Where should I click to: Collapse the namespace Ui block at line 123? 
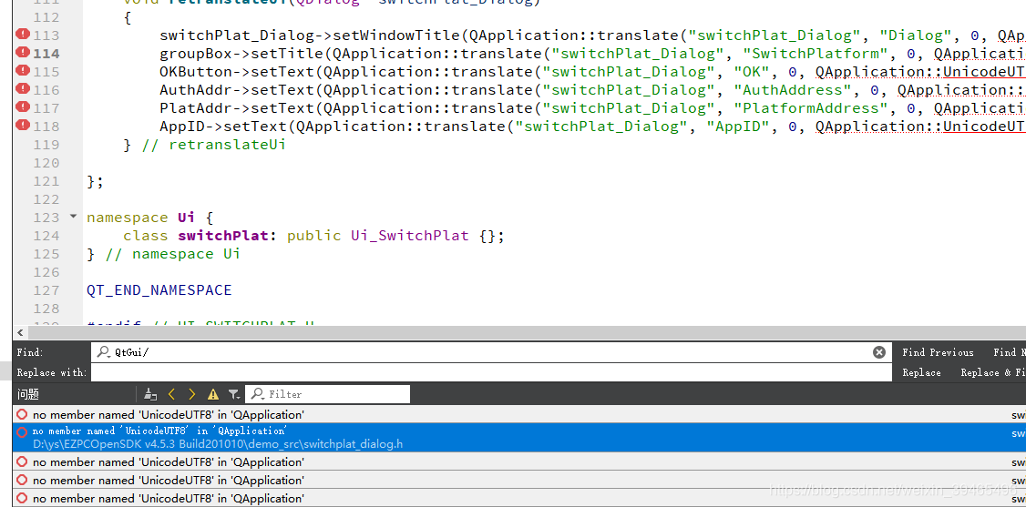click(73, 217)
